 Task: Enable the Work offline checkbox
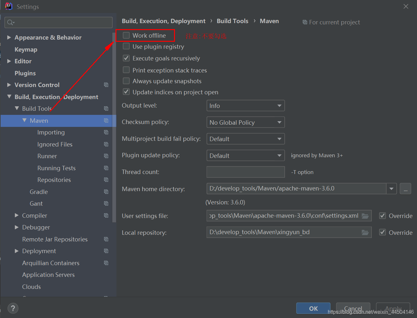tap(126, 35)
